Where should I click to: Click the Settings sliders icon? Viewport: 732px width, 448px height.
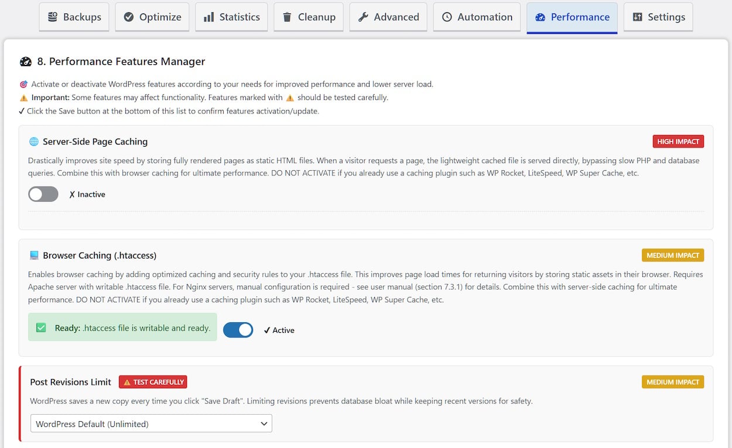pos(637,17)
